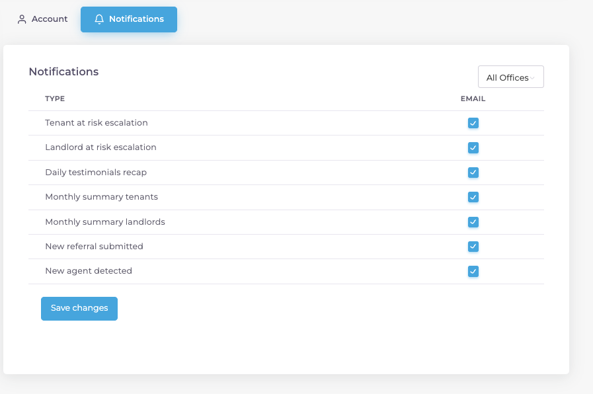This screenshot has height=394, width=593.
Task: Uncheck email for Tenant at risk escalation
Action: (x=473, y=123)
